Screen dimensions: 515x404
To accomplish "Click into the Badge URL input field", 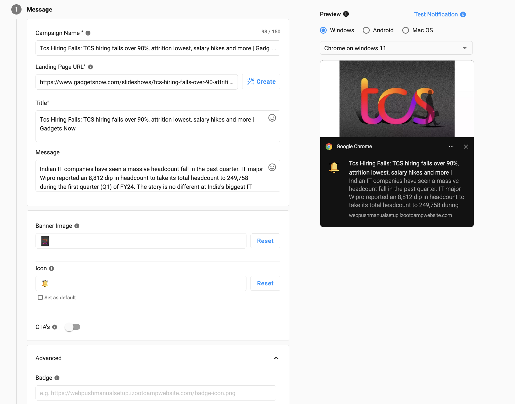I will [156, 393].
